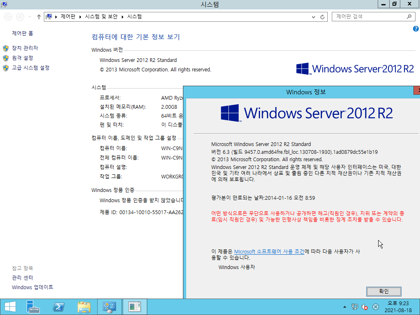Open 장치 관리자 link
Image resolution: width=420 pixels, height=315 pixels.
click(x=25, y=48)
